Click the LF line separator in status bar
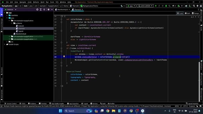This screenshot has height=114, width=203. tap(181, 106)
